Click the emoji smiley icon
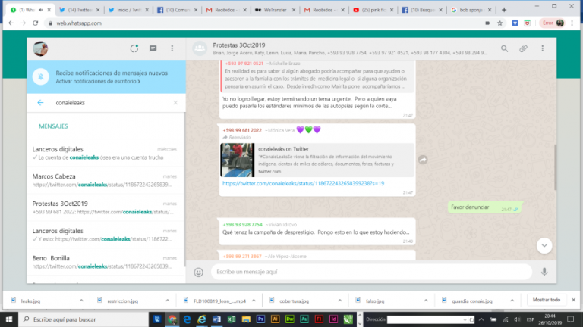 click(x=199, y=272)
